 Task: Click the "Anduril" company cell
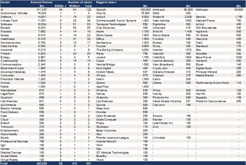coord(101,17)
